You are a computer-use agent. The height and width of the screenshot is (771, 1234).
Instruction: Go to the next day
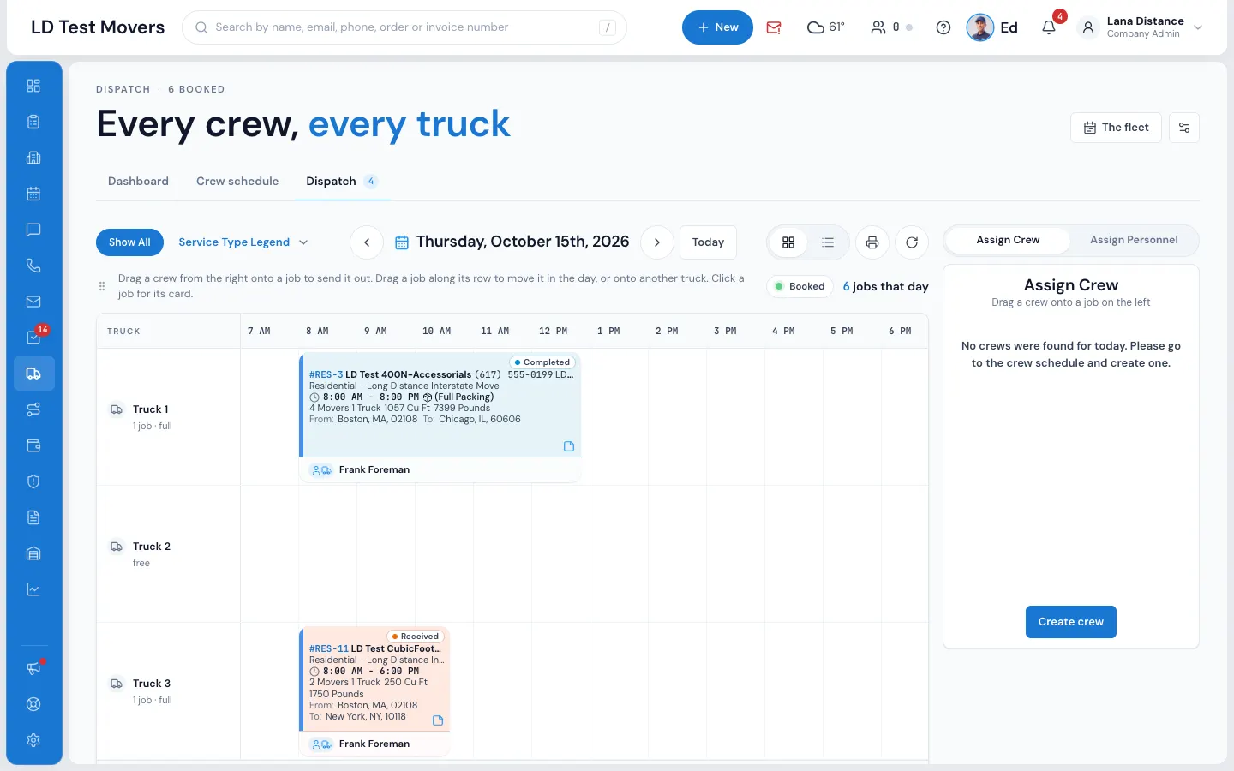coord(657,242)
